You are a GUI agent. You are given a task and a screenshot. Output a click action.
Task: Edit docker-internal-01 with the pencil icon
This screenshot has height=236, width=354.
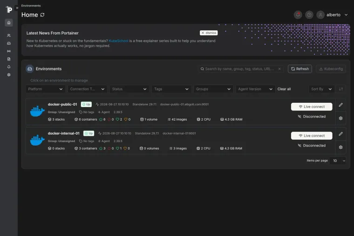340,134
